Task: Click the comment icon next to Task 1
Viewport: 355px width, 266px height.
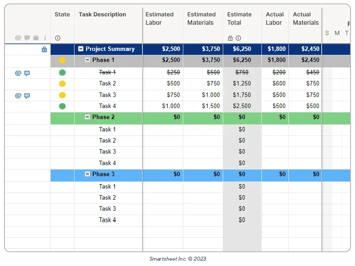Action: 27,72
